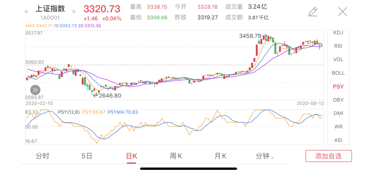This screenshot has width=377, height=174.
Task: Click the 添加自选 button
Action: [329, 156]
